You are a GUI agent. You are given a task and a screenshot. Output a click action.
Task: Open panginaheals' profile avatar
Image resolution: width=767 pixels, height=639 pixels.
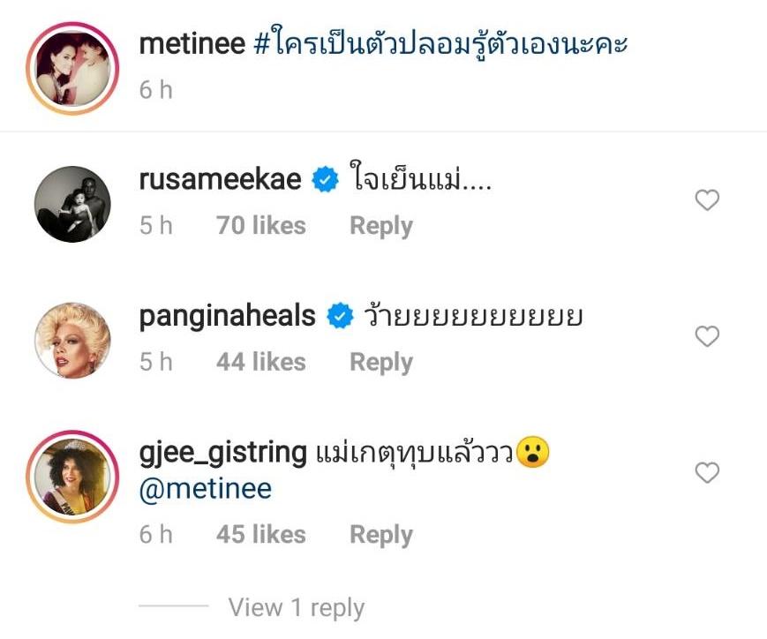(x=72, y=340)
